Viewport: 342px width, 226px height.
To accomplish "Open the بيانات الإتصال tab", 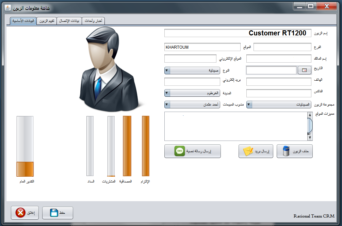I will coord(69,21).
